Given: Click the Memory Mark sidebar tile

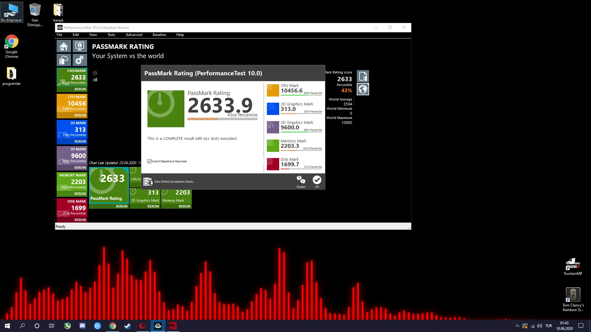Looking at the screenshot, I should 72,182.
